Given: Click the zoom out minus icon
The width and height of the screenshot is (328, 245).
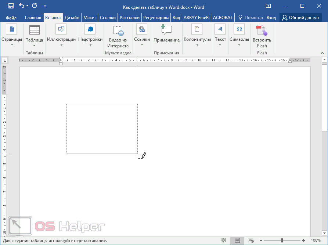Looking at the screenshot, I should coord(261,241).
